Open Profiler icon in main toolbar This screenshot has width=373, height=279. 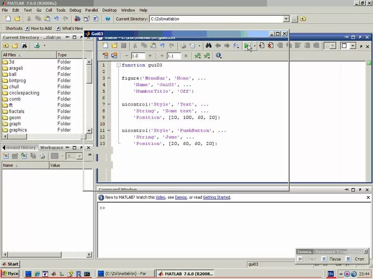click(96, 19)
